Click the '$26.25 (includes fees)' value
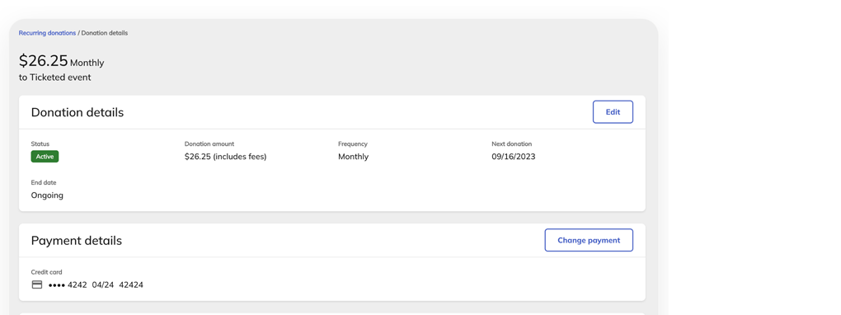This screenshot has height=315, width=841. tap(225, 157)
